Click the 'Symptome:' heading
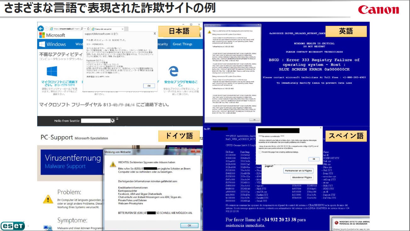The height and width of the screenshot is (231, 410). [x=72, y=220]
